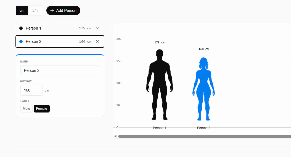
Task: Click the LABEL field heading
Action: (25, 101)
